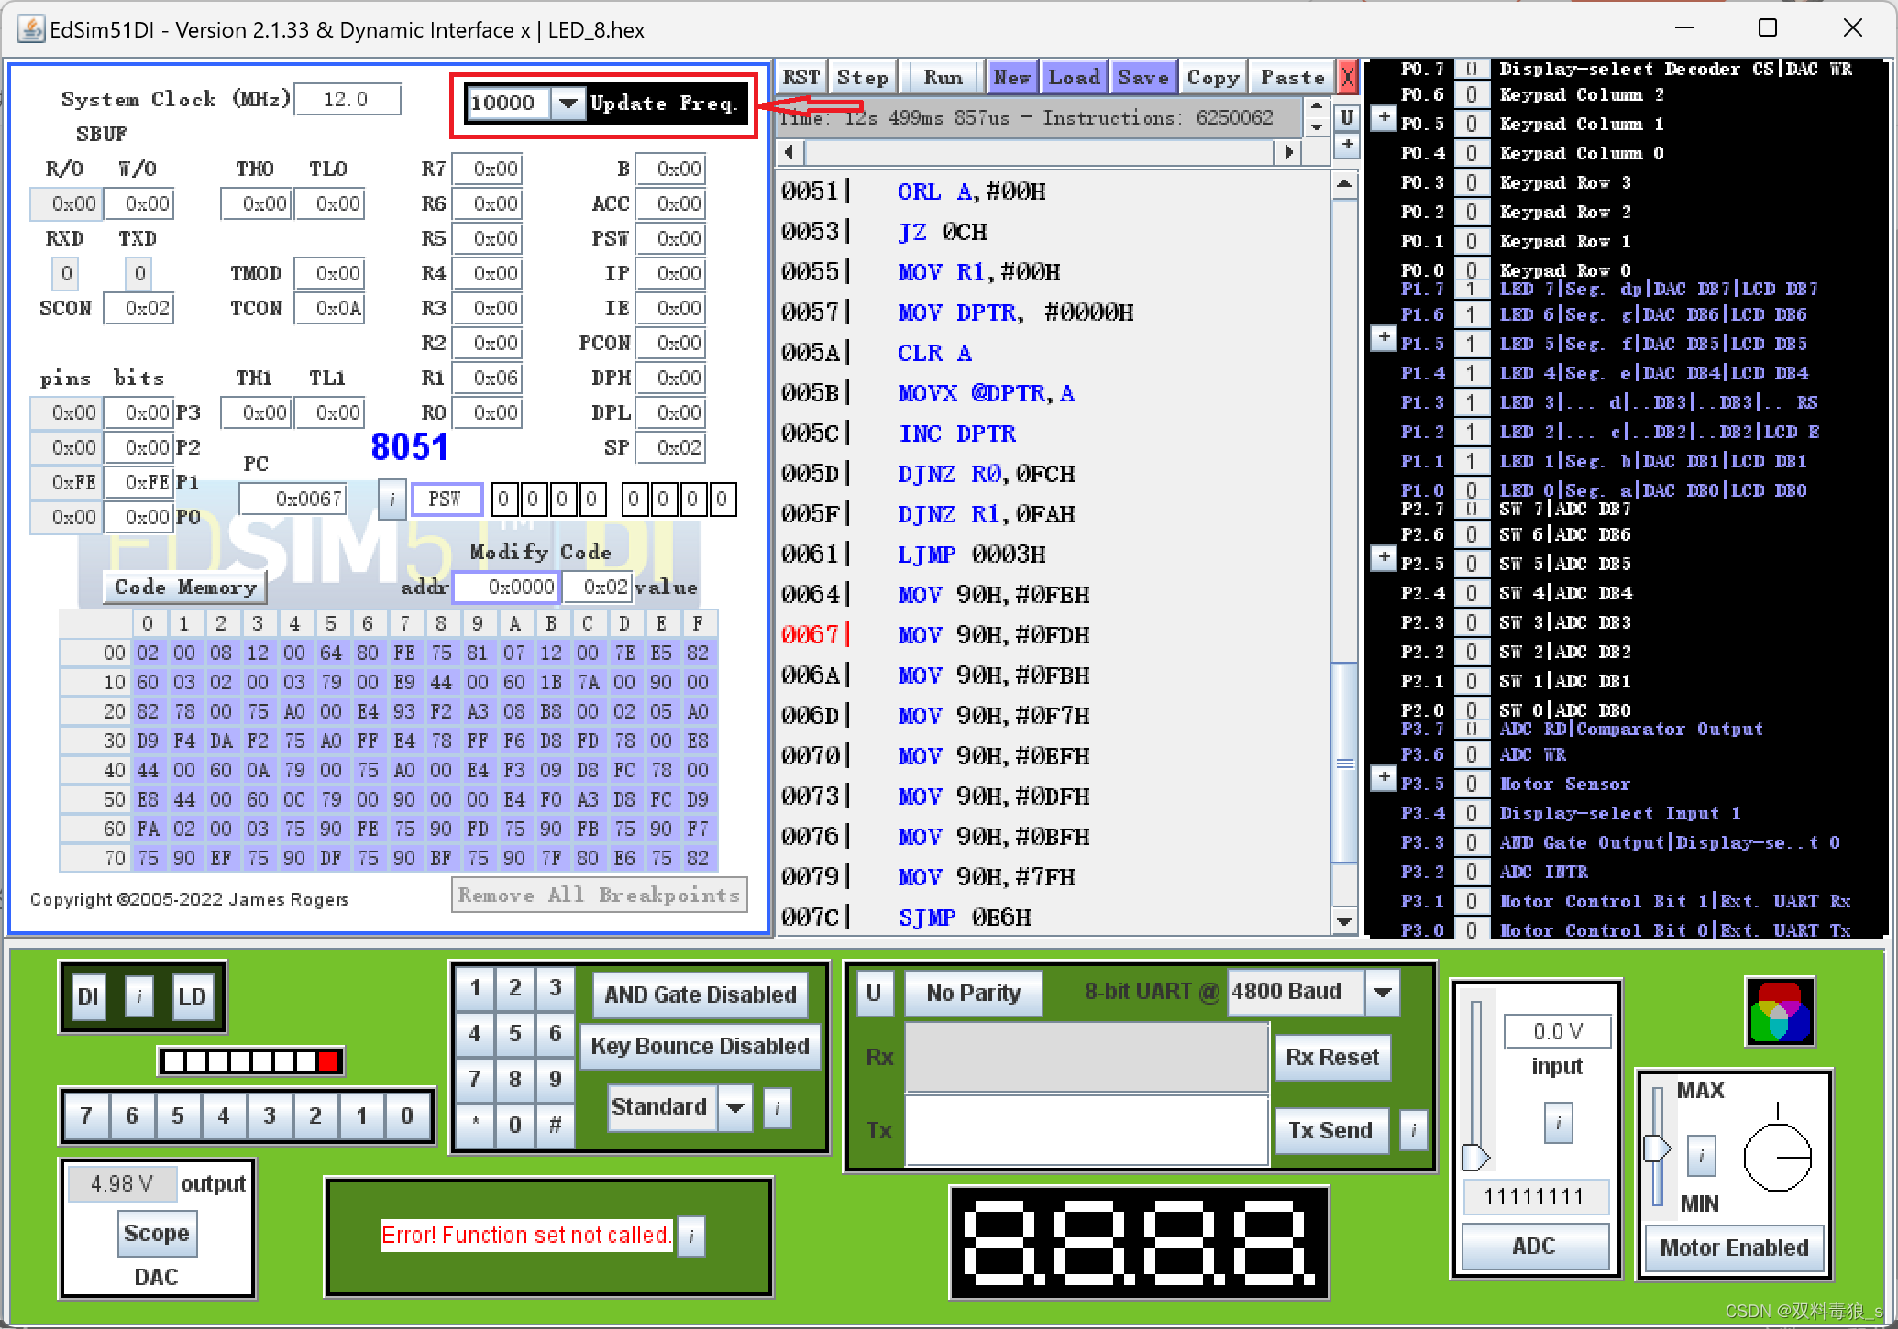The image size is (1898, 1329).
Task: Click the Step button
Action: coord(863,78)
